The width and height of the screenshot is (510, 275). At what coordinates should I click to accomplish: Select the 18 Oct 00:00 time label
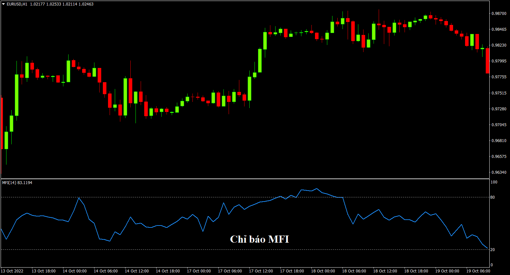pyautogui.click(x=323, y=271)
